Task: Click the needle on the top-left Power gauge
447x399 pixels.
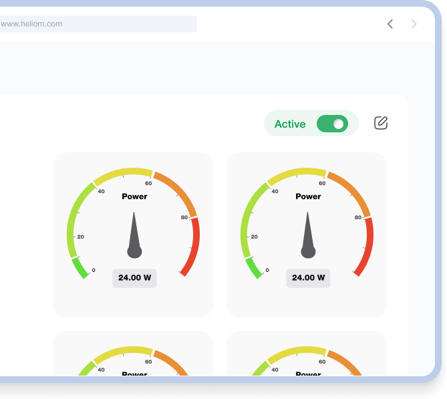Action: coord(134,237)
